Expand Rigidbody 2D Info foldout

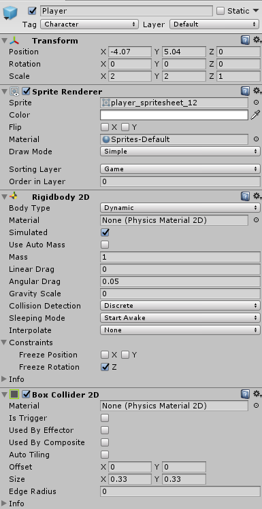(4, 379)
